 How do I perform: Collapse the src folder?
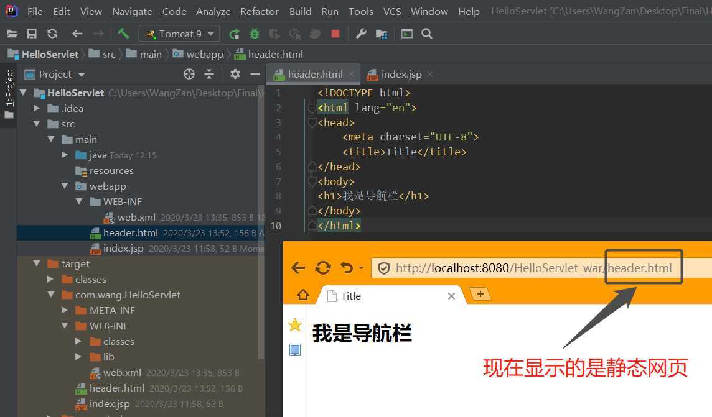coord(37,124)
